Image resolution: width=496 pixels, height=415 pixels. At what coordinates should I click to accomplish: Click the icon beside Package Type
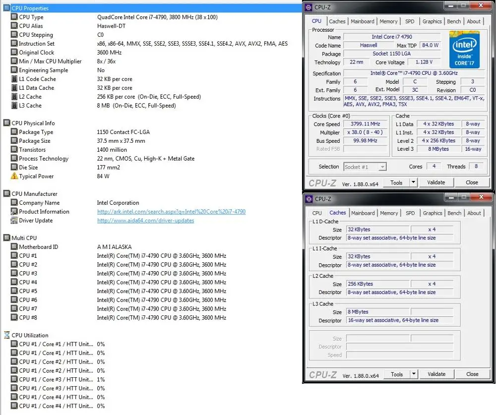coord(14,131)
